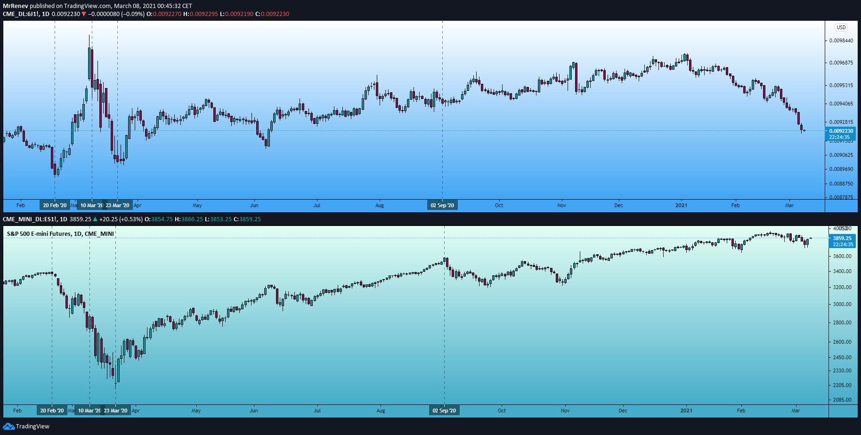Click the 2021 label on yen chart axis

(x=681, y=205)
